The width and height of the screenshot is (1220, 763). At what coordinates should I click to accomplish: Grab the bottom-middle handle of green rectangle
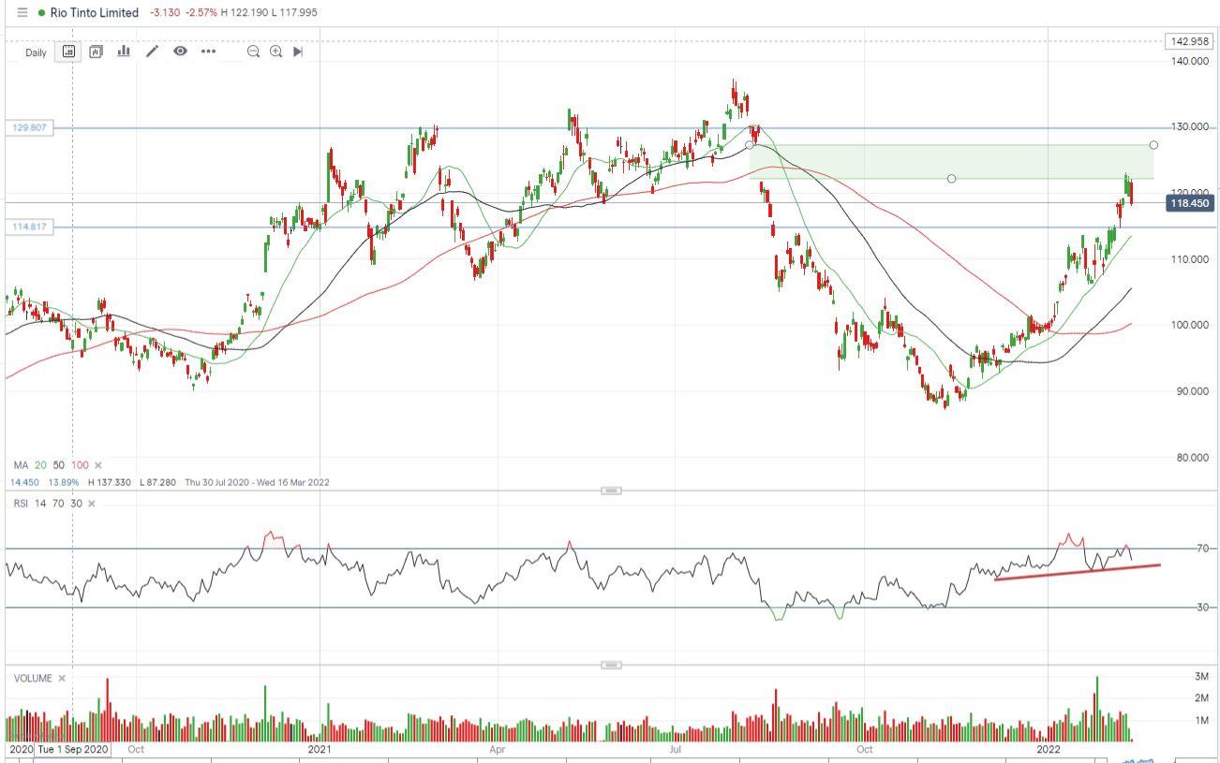[951, 179]
